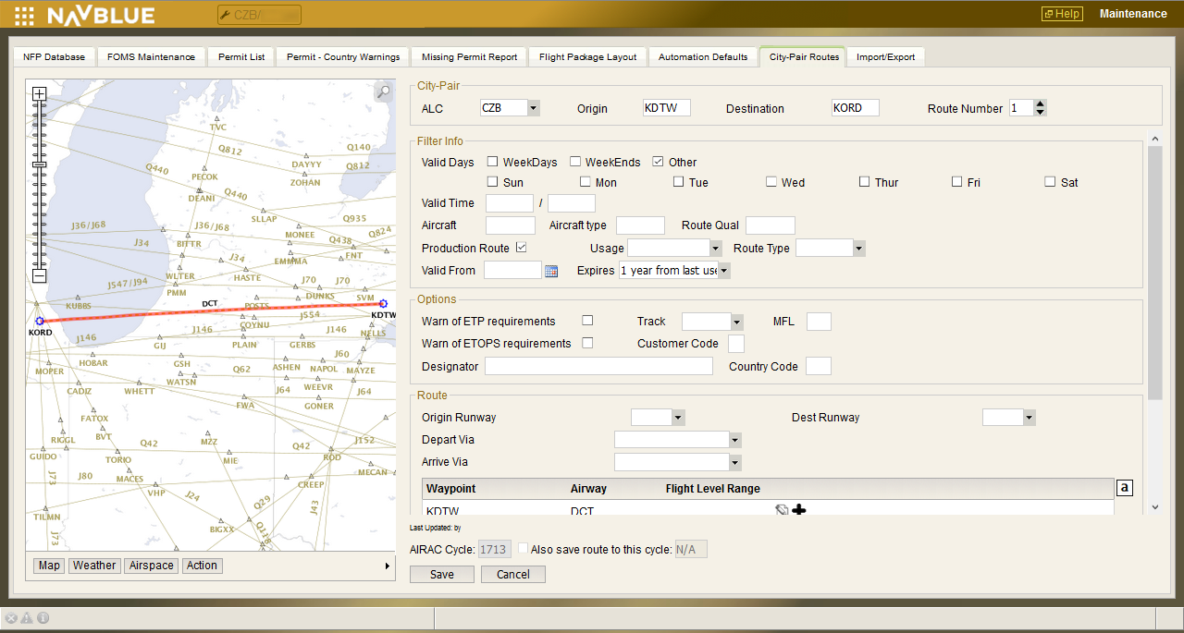Increase Route Number using the up stepper arrow

click(1040, 103)
